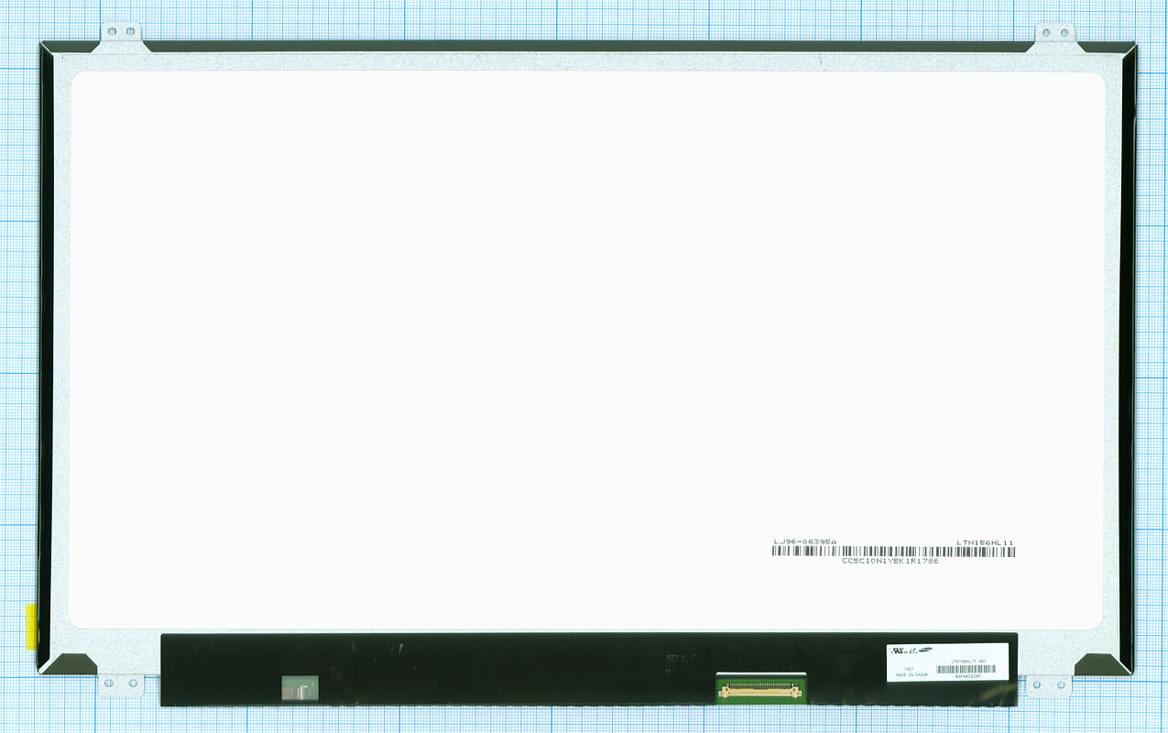Click the serial code CC5C10N1YBK1R1786
The width and height of the screenshot is (1168, 733).
(x=890, y=561)
